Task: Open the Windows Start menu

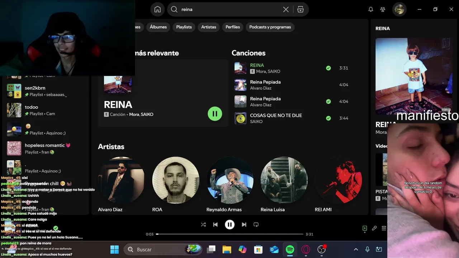Action: pyautogui.click(x=114, y=249)
